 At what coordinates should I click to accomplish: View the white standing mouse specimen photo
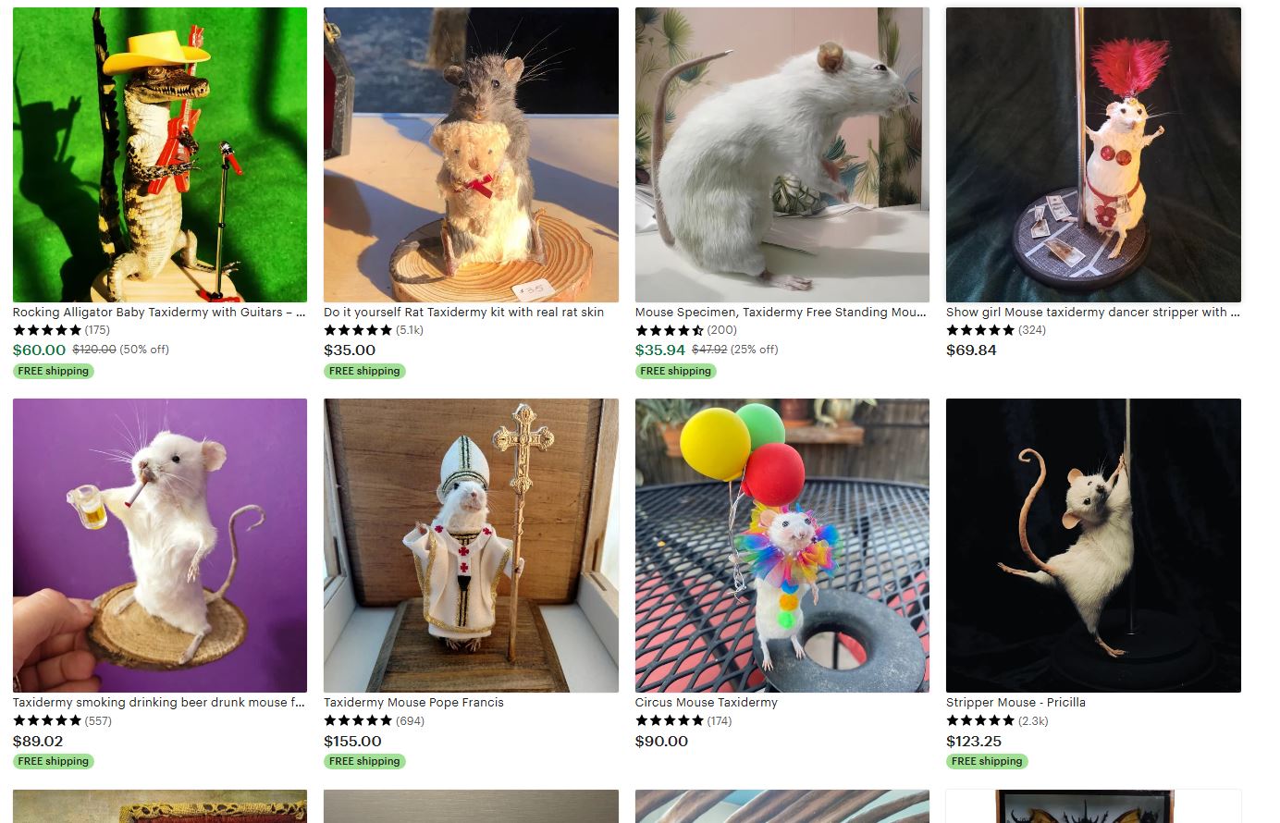(782, 154)
